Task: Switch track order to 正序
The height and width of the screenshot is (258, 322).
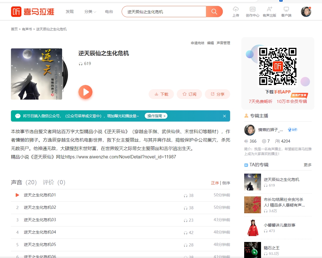Action: point(215,183)
